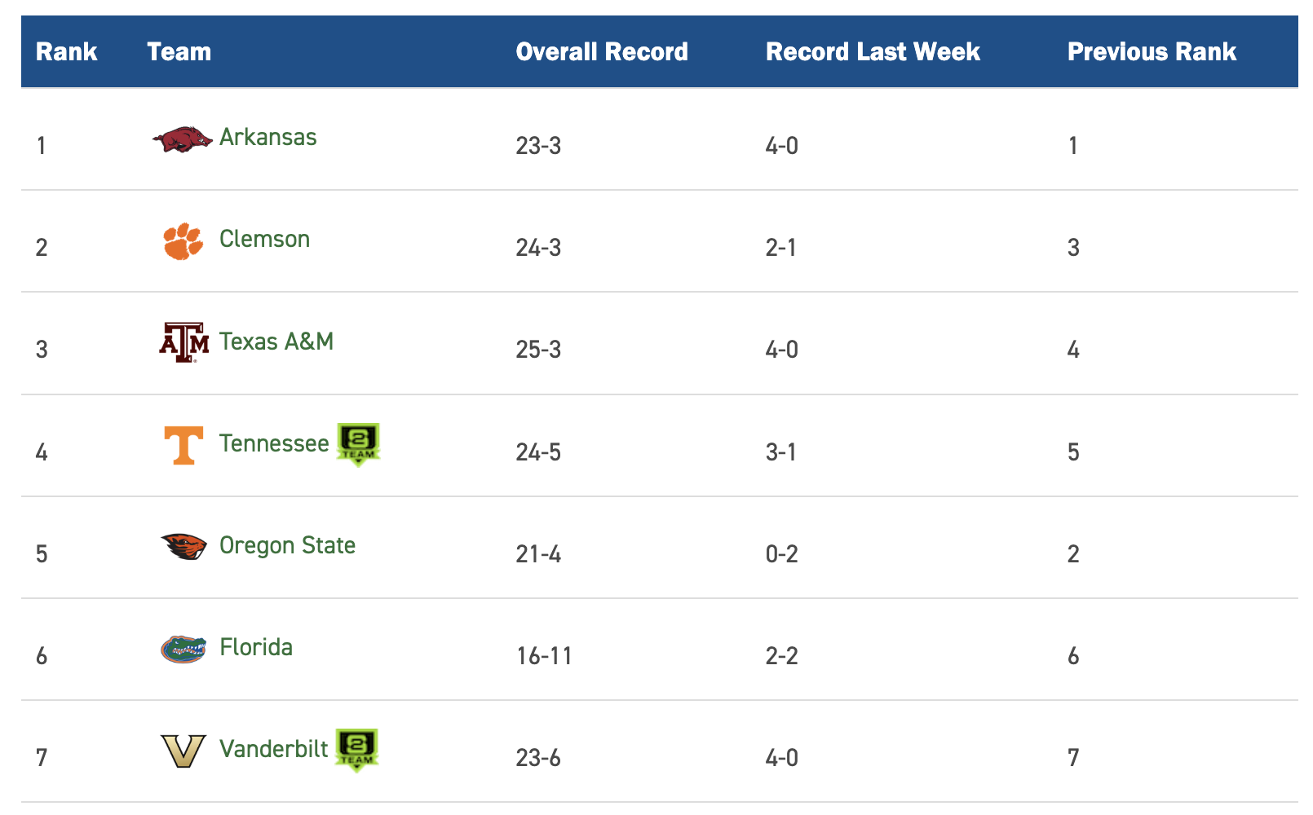Open the Tennessee team link
Screen dimensions: 1313x815
(274, 443)
